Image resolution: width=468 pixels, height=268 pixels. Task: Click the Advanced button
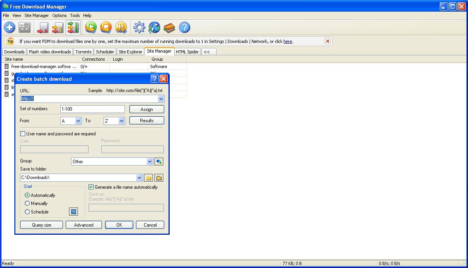83,225
